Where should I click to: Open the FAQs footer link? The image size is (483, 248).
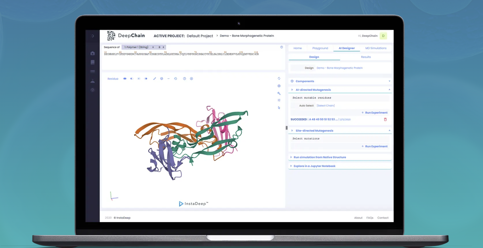[x=370, y=218]
